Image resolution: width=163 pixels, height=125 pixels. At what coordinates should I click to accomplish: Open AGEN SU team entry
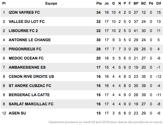(17, 113)
